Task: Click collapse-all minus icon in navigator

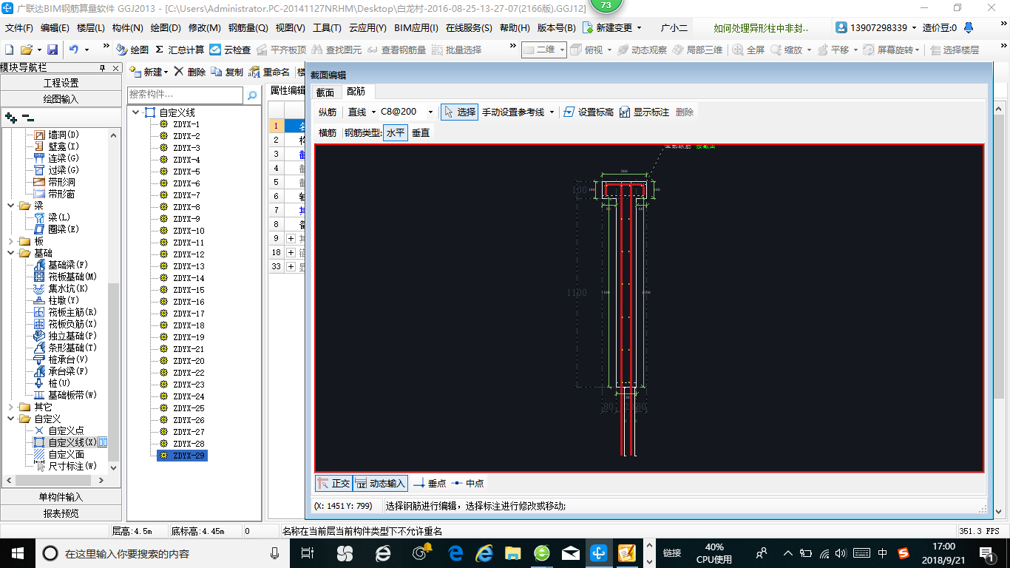Action: (27, 118)
